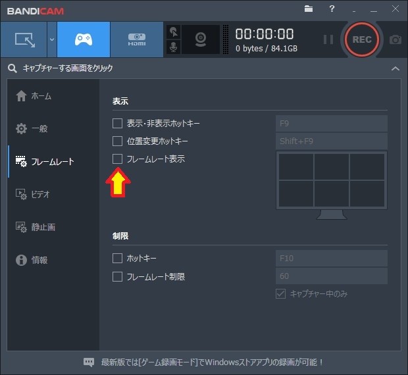408x375 pixels.
Task: Open the ビデオ settings tab
Action: coord(41,194)
